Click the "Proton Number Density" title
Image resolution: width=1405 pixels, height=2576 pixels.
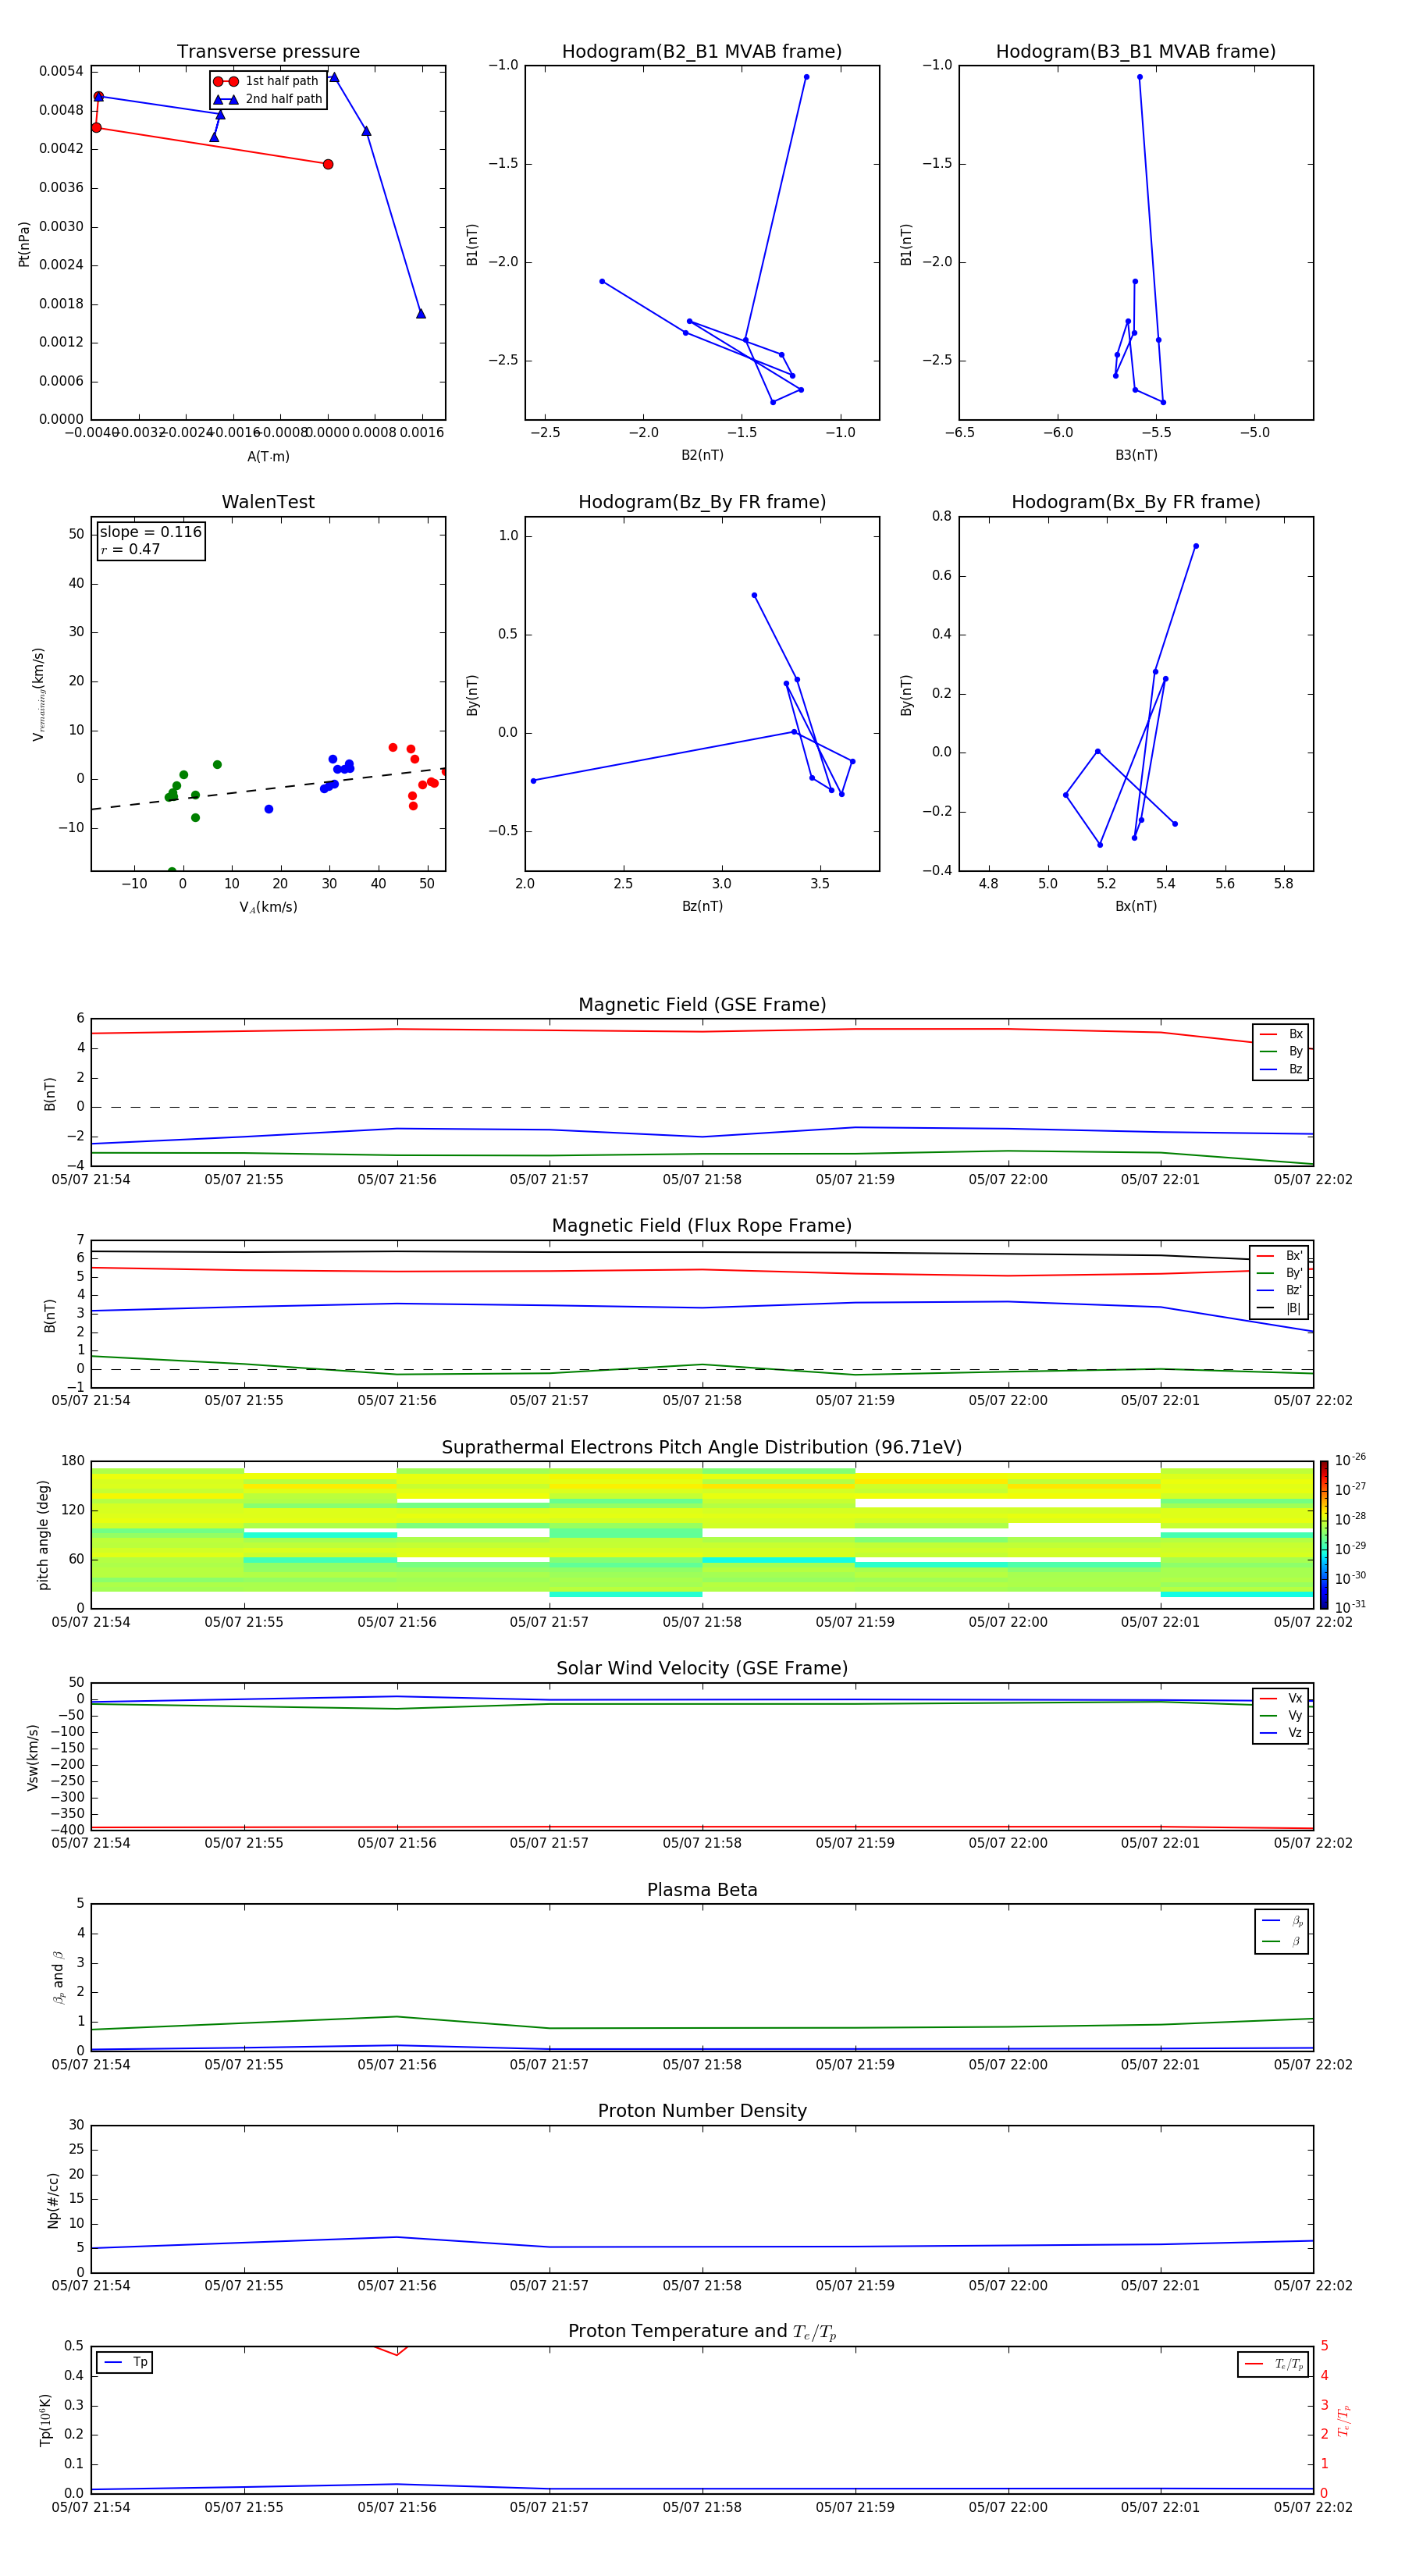tap(702, 2111)
